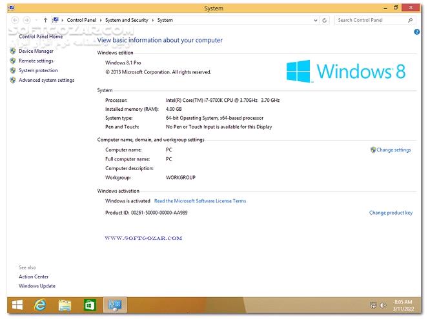Open Device Manager link
This screenshot has width=428, height=319.
(36, 51)
